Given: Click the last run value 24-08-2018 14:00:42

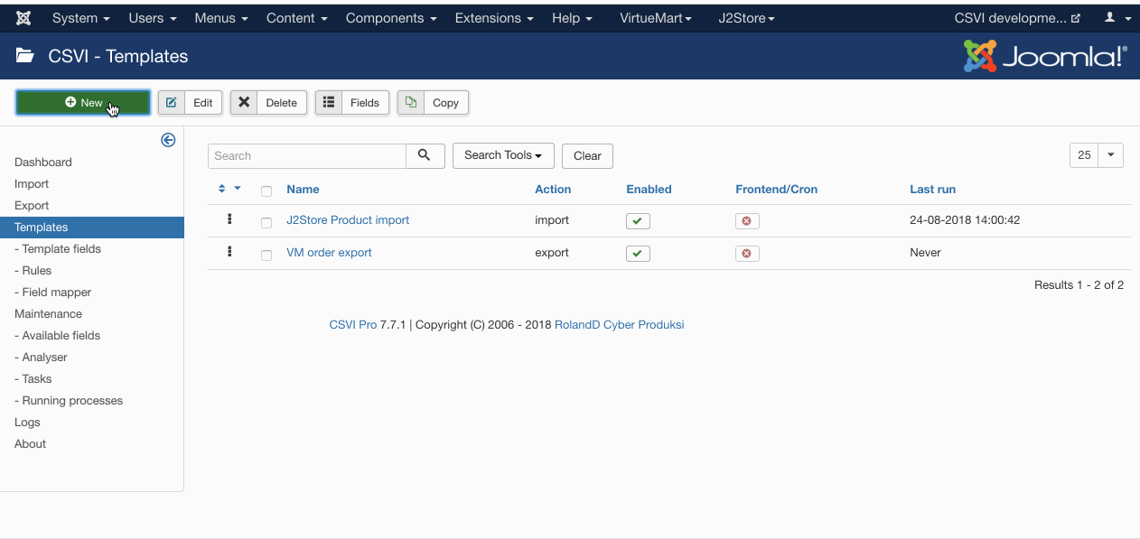Looking at the screenshot, I should click(x=965, y=220).
